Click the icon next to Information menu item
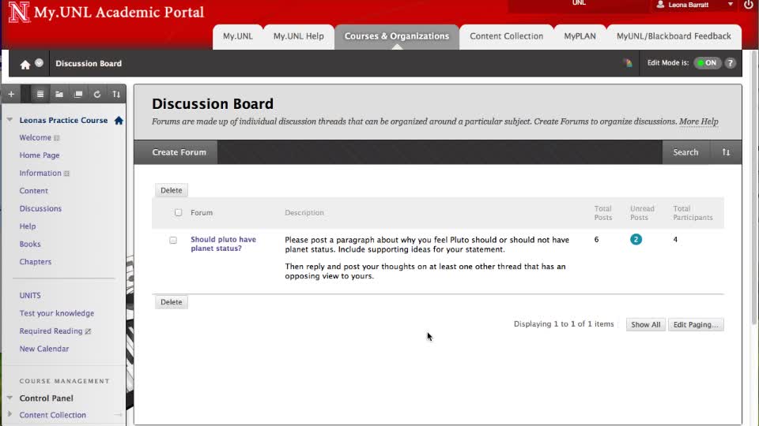759x426 pixels. tap(66, 174)
